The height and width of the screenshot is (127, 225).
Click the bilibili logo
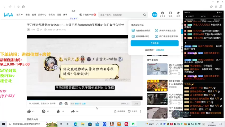[x=8, y=15]
